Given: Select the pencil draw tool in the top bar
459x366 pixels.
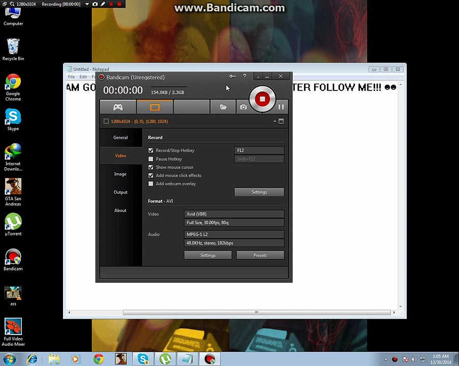Looking at the screenshot, I should [103, 4].
